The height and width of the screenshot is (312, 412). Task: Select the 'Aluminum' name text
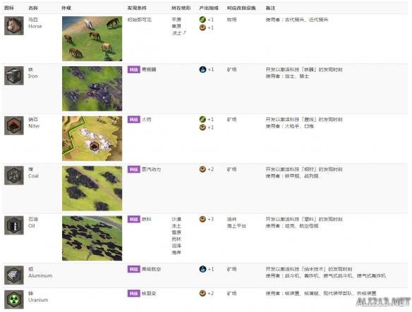pyautogui.click(x=40, y=275)
